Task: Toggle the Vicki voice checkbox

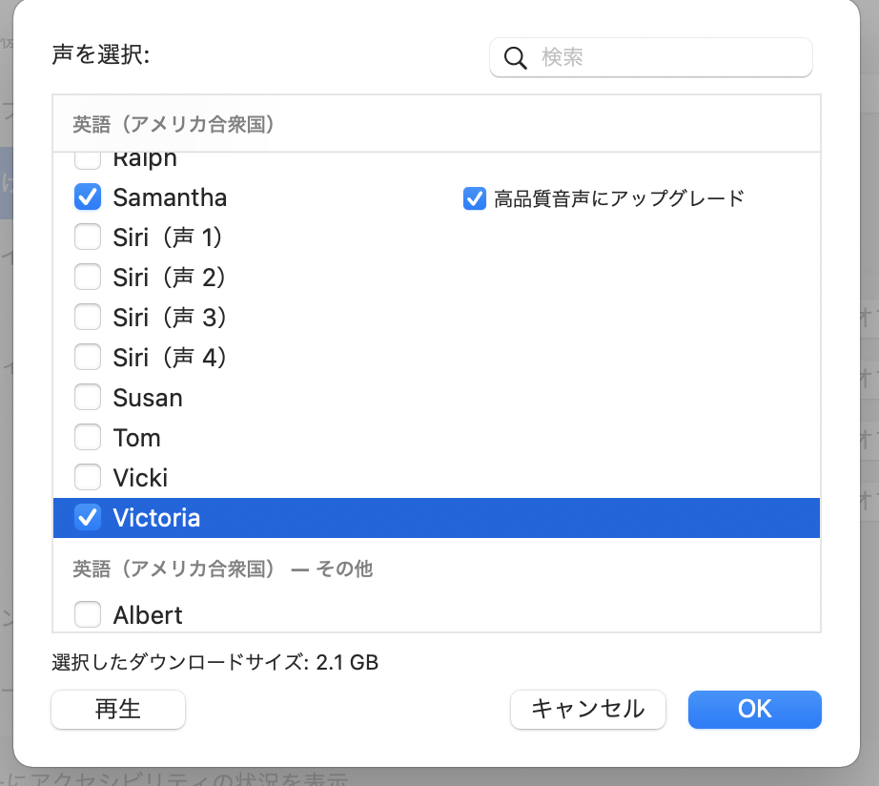Action: click(88, 477)
